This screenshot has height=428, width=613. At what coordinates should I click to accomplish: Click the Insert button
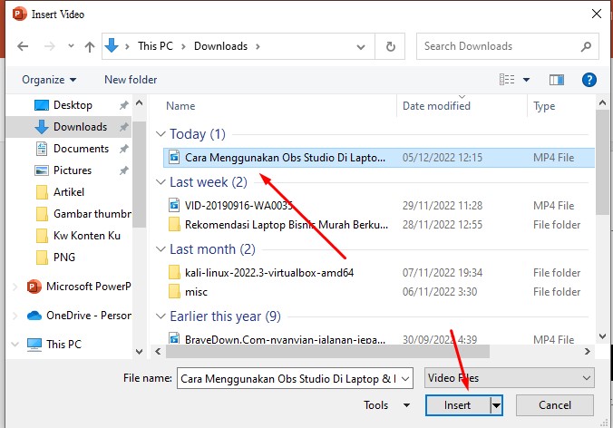click(457, 405)
